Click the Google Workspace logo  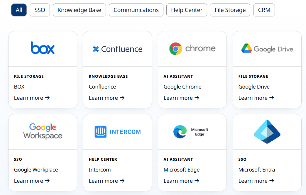[x=43, y=131]
